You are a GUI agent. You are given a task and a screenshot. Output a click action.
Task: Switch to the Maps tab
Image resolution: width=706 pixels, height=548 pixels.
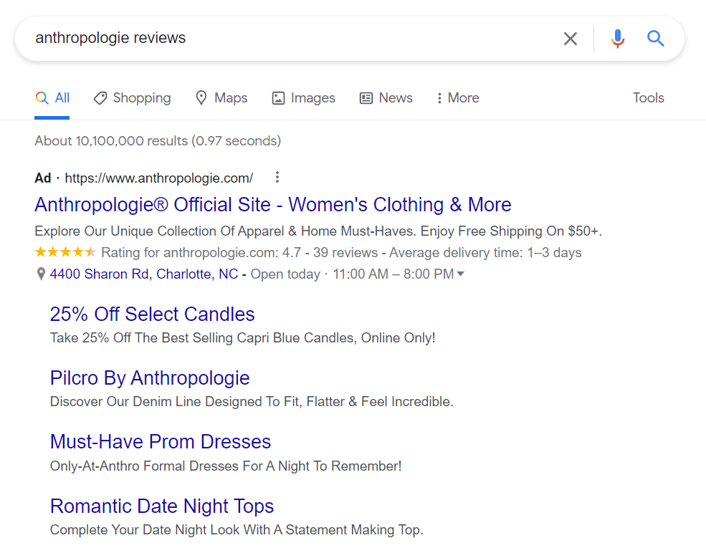click(221, 98)
